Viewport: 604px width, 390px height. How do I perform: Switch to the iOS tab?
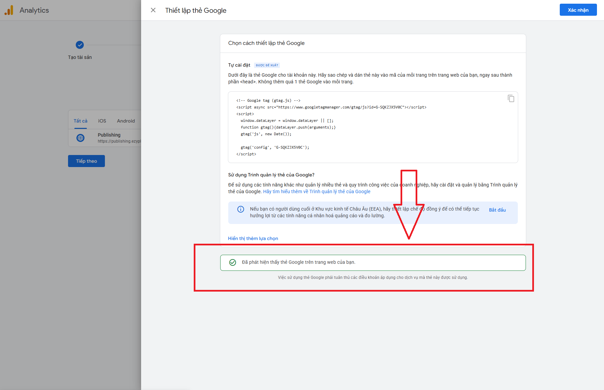[102, 121]
